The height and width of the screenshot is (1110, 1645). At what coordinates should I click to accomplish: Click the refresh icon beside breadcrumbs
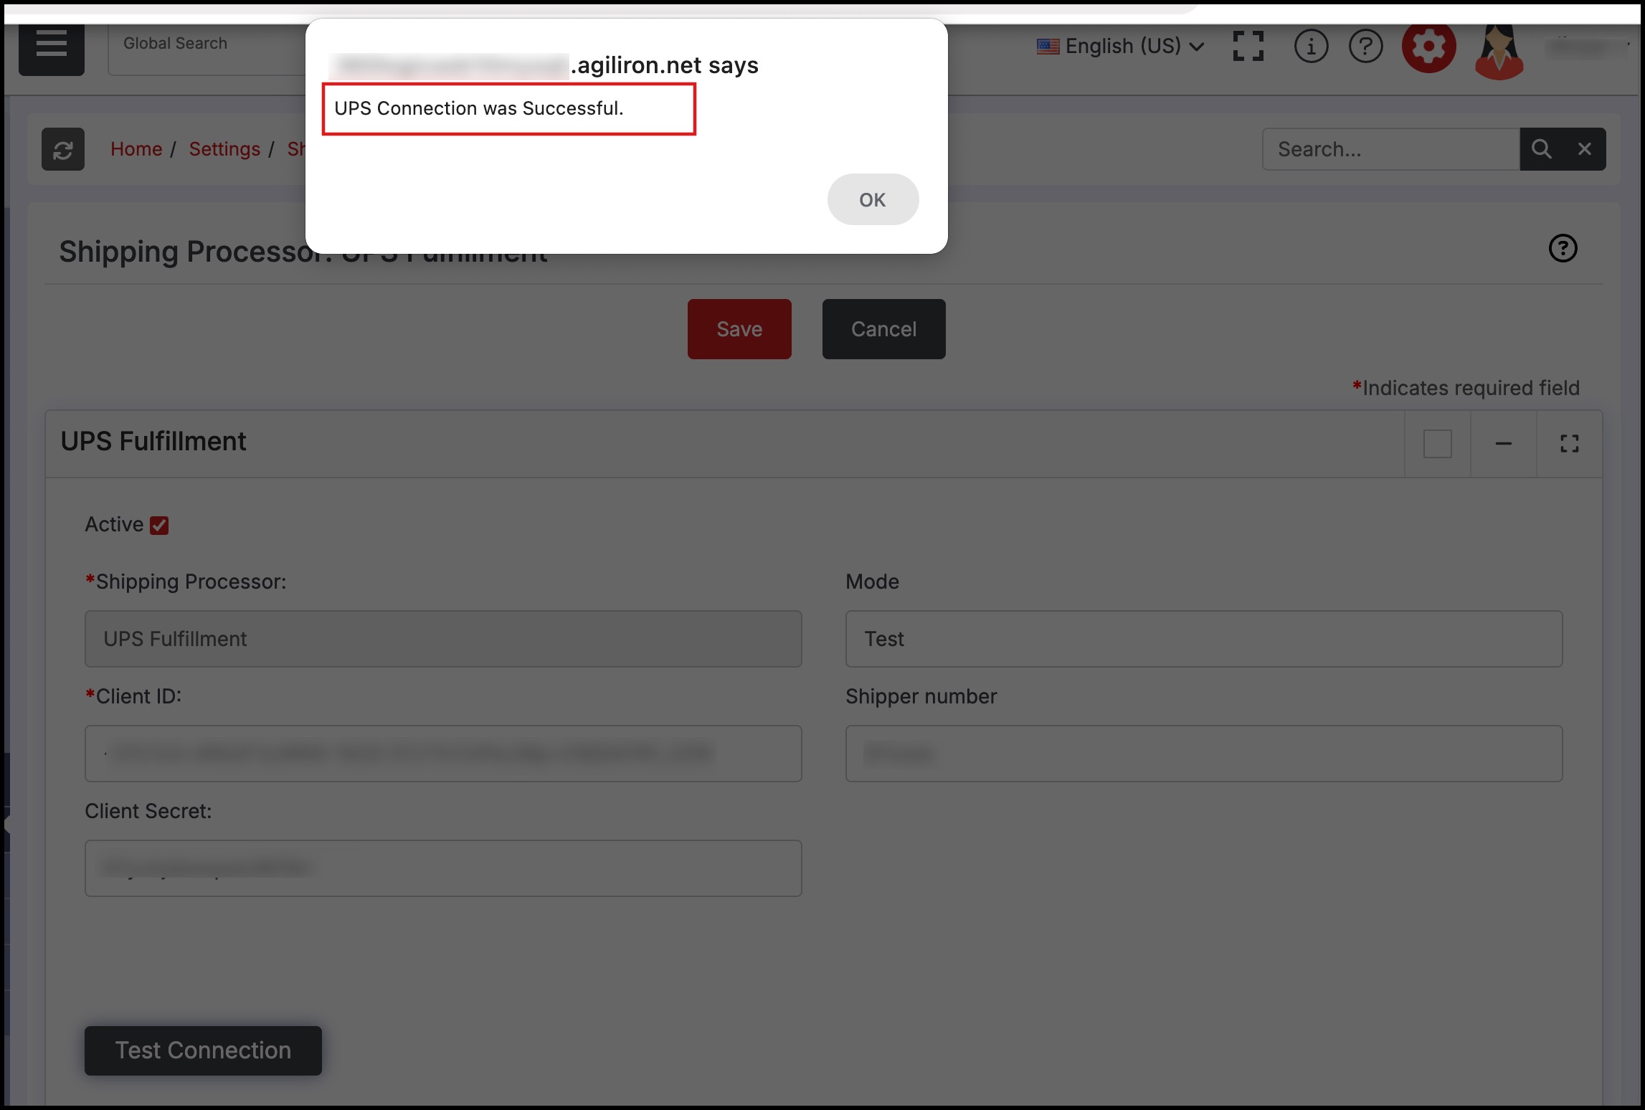(63, 149)
